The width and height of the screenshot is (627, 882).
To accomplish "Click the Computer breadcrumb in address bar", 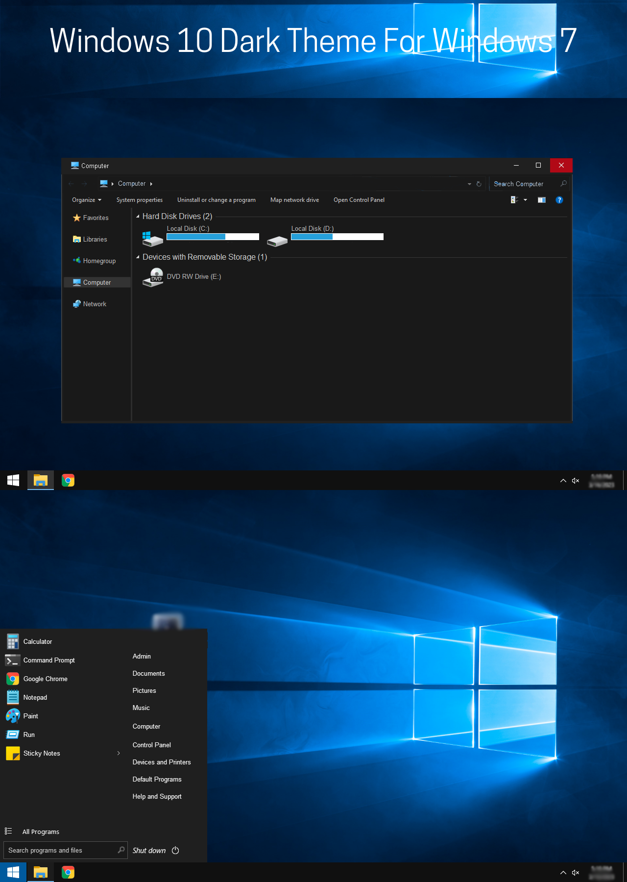I will click(132, 184).
